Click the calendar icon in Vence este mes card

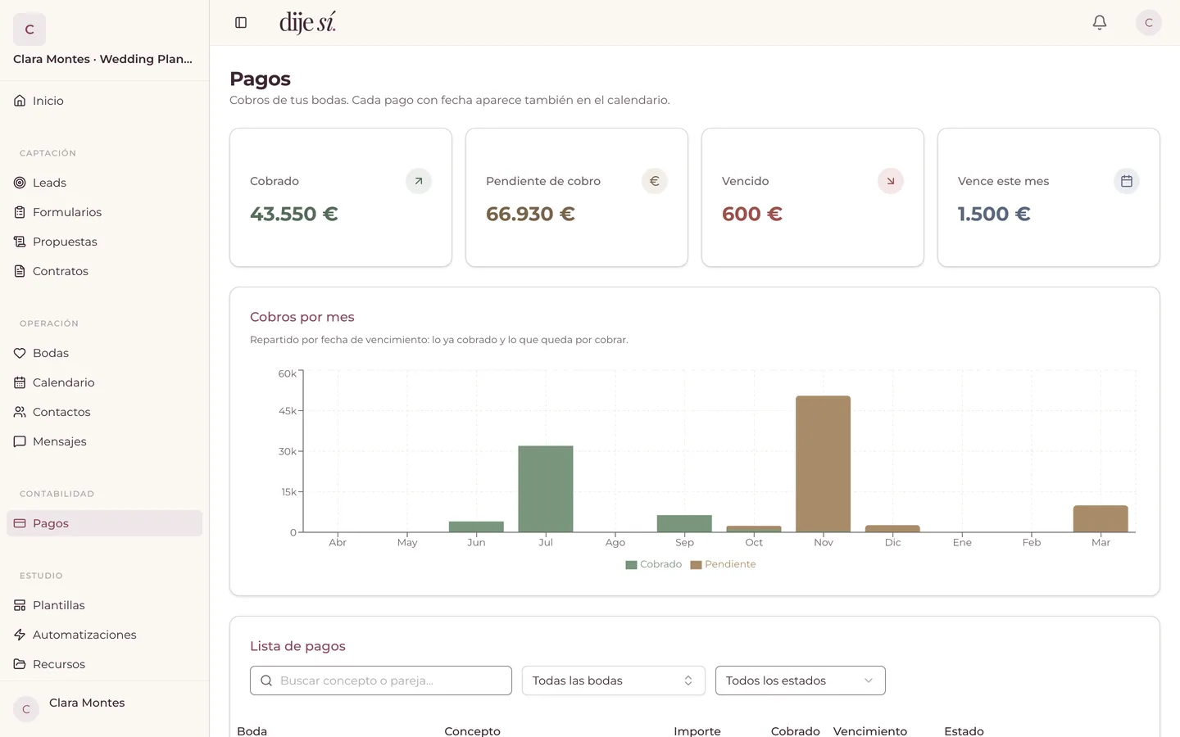click(x=1127, y=181)
